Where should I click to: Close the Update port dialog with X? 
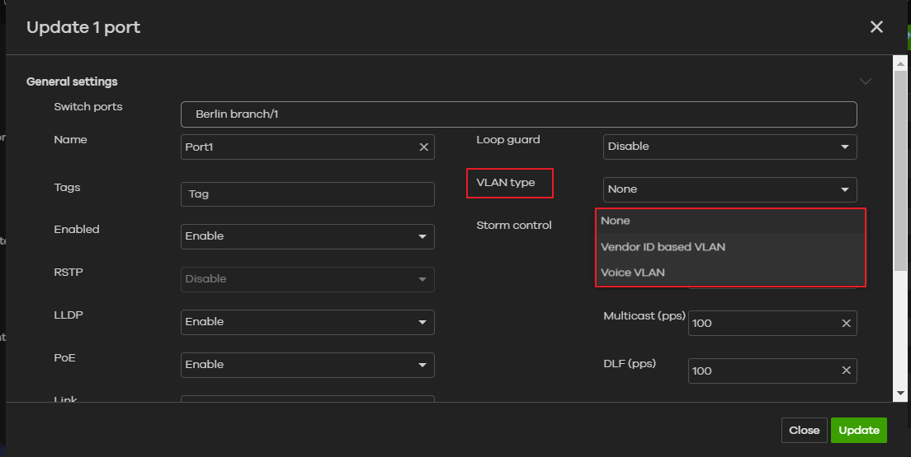[876, 27]
